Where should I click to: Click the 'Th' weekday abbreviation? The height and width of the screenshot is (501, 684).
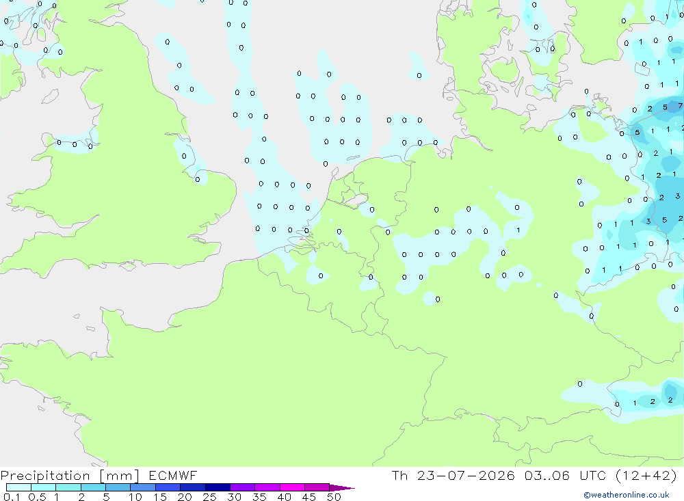click(399, 476)
